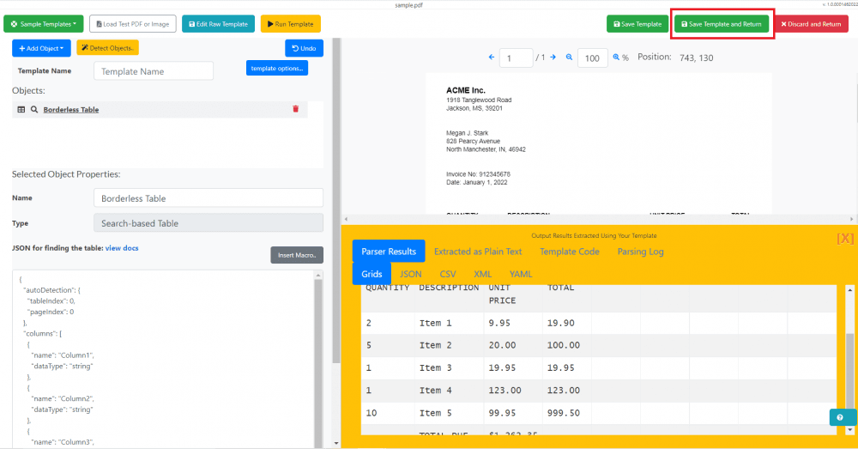Go to the next PDF page
The image size is (858, 449).
(553, 58)
